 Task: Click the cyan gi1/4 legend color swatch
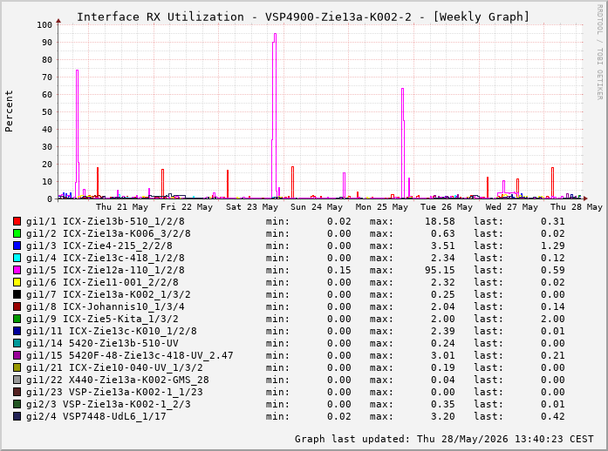[x=17, y=258]
